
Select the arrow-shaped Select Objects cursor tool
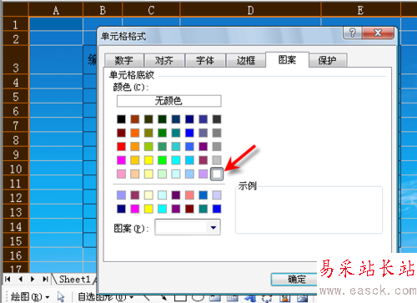point(61,296)
